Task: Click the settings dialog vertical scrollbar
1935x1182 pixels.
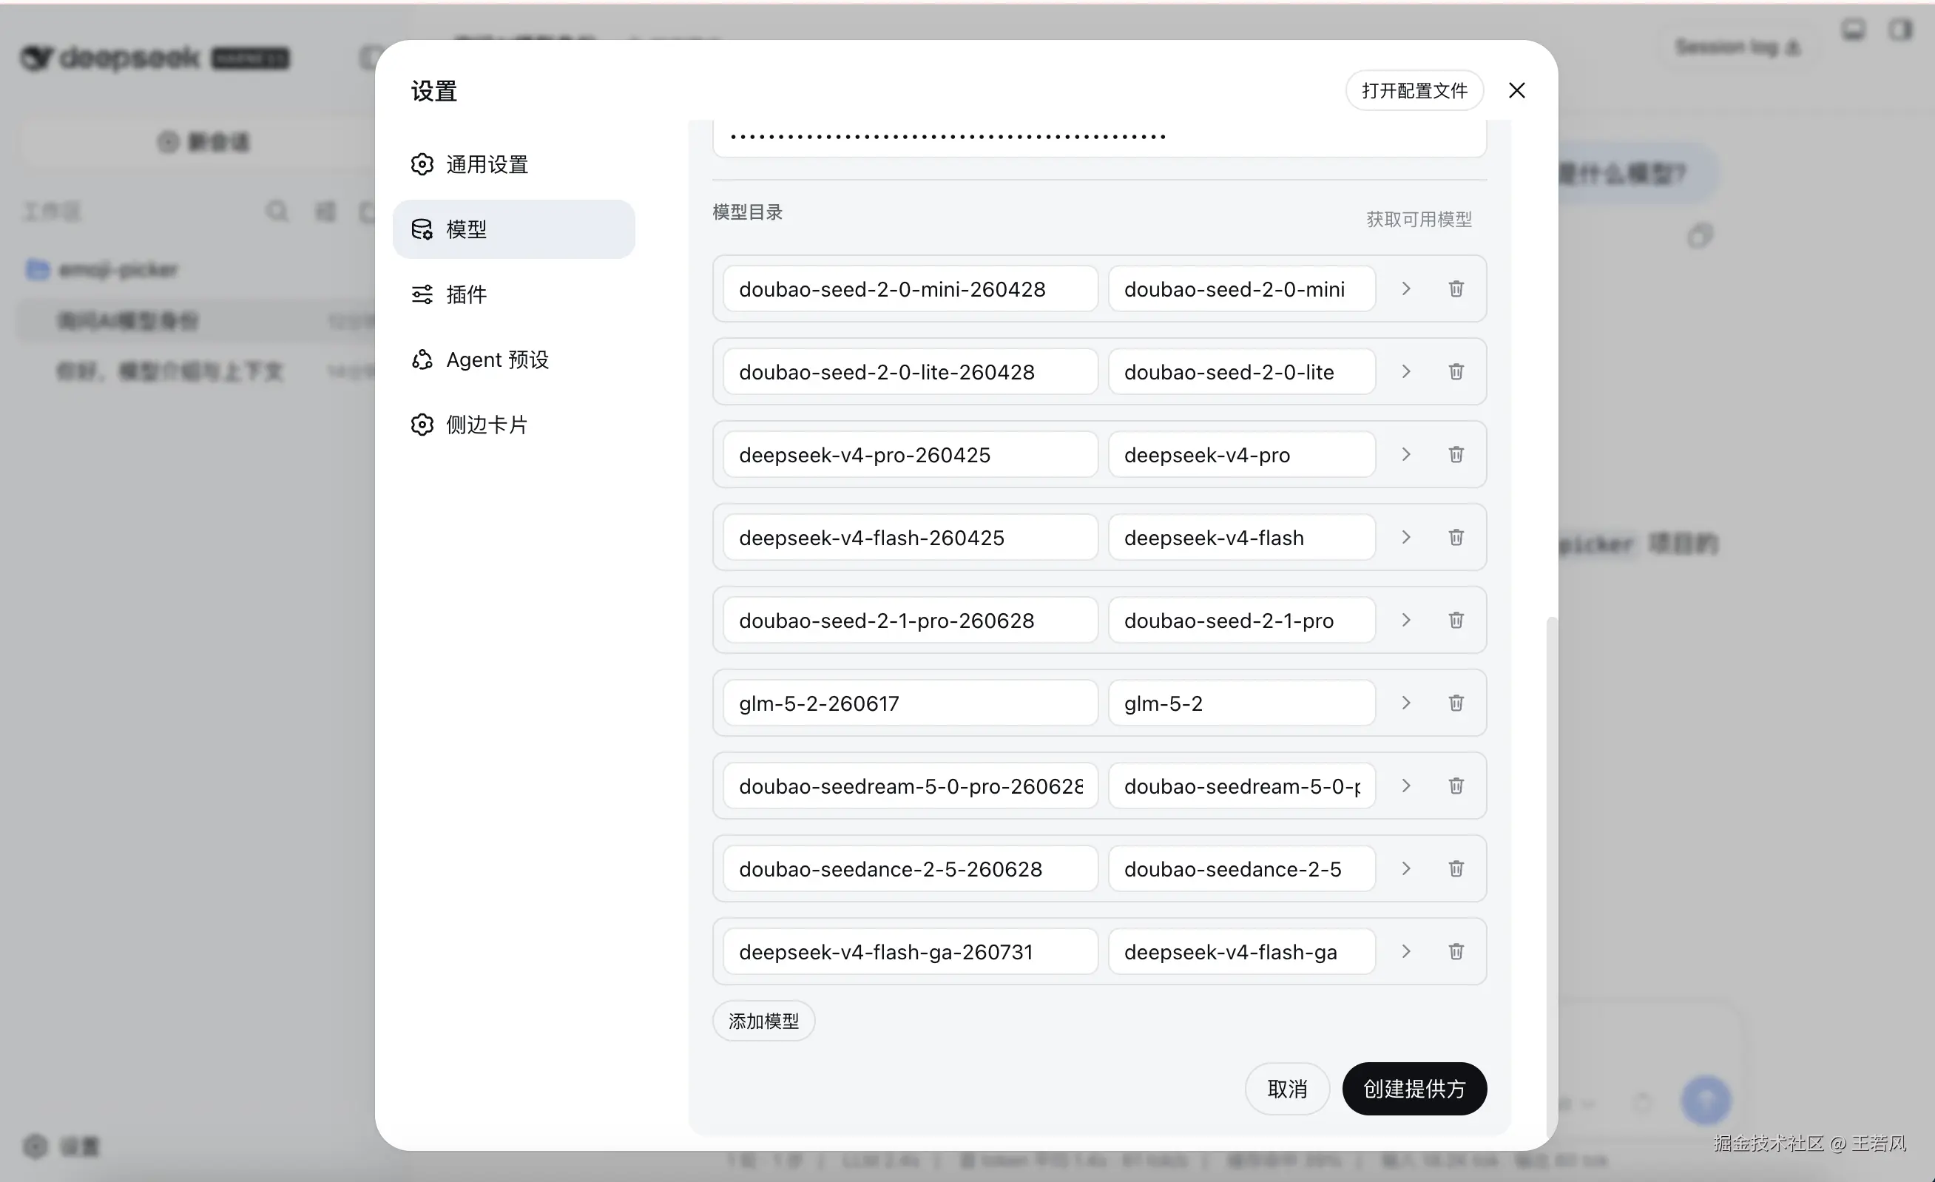Action: pos(1551,876)
